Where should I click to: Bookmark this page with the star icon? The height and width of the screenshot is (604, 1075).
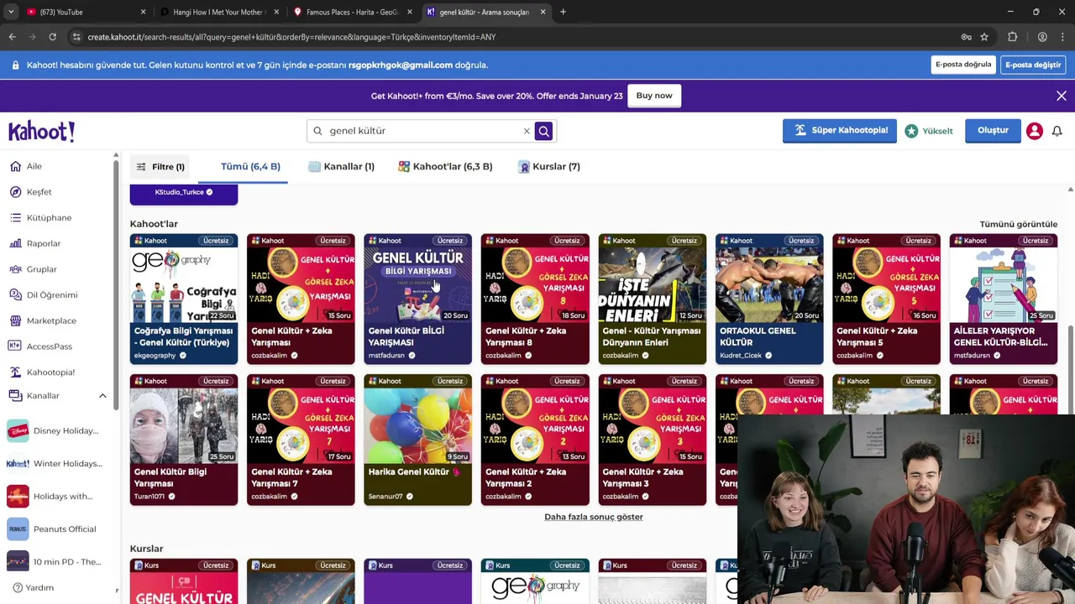[984, 37]
